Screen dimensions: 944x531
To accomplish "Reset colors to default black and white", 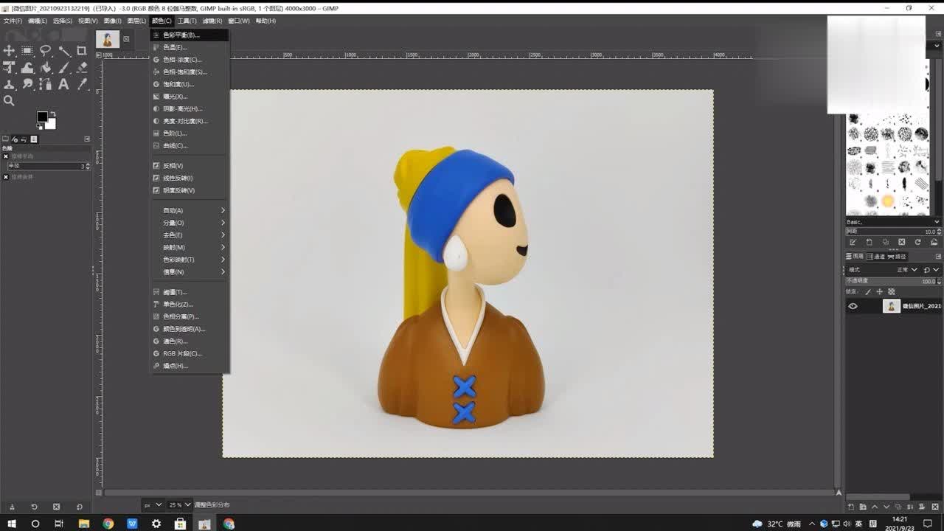I will [x=40, y=127].
